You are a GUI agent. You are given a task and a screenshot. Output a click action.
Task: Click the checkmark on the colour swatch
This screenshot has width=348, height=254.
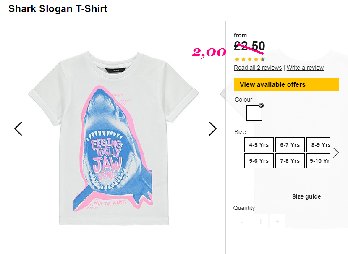[261, 105]
